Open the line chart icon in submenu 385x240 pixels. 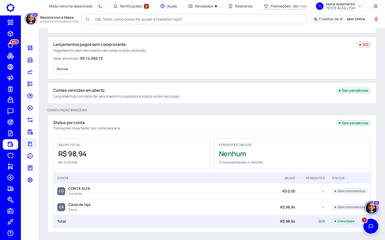30,72
